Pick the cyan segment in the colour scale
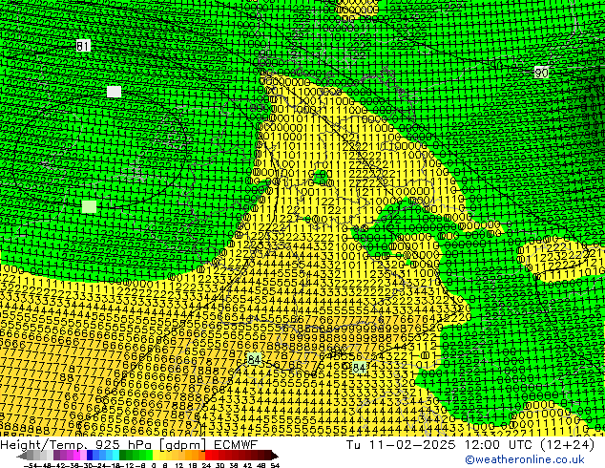 [x=115, y=456]
